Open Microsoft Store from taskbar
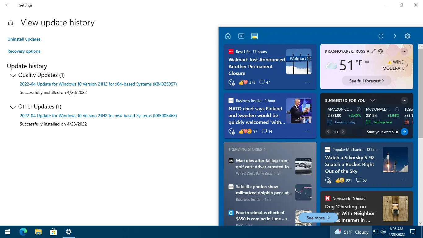The width and height of the screenshot is (423, 238). click(54, 232)
